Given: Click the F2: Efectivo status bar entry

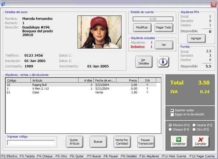Looking at the screenshot, I should pyautogui.click(x=10, y=156).
